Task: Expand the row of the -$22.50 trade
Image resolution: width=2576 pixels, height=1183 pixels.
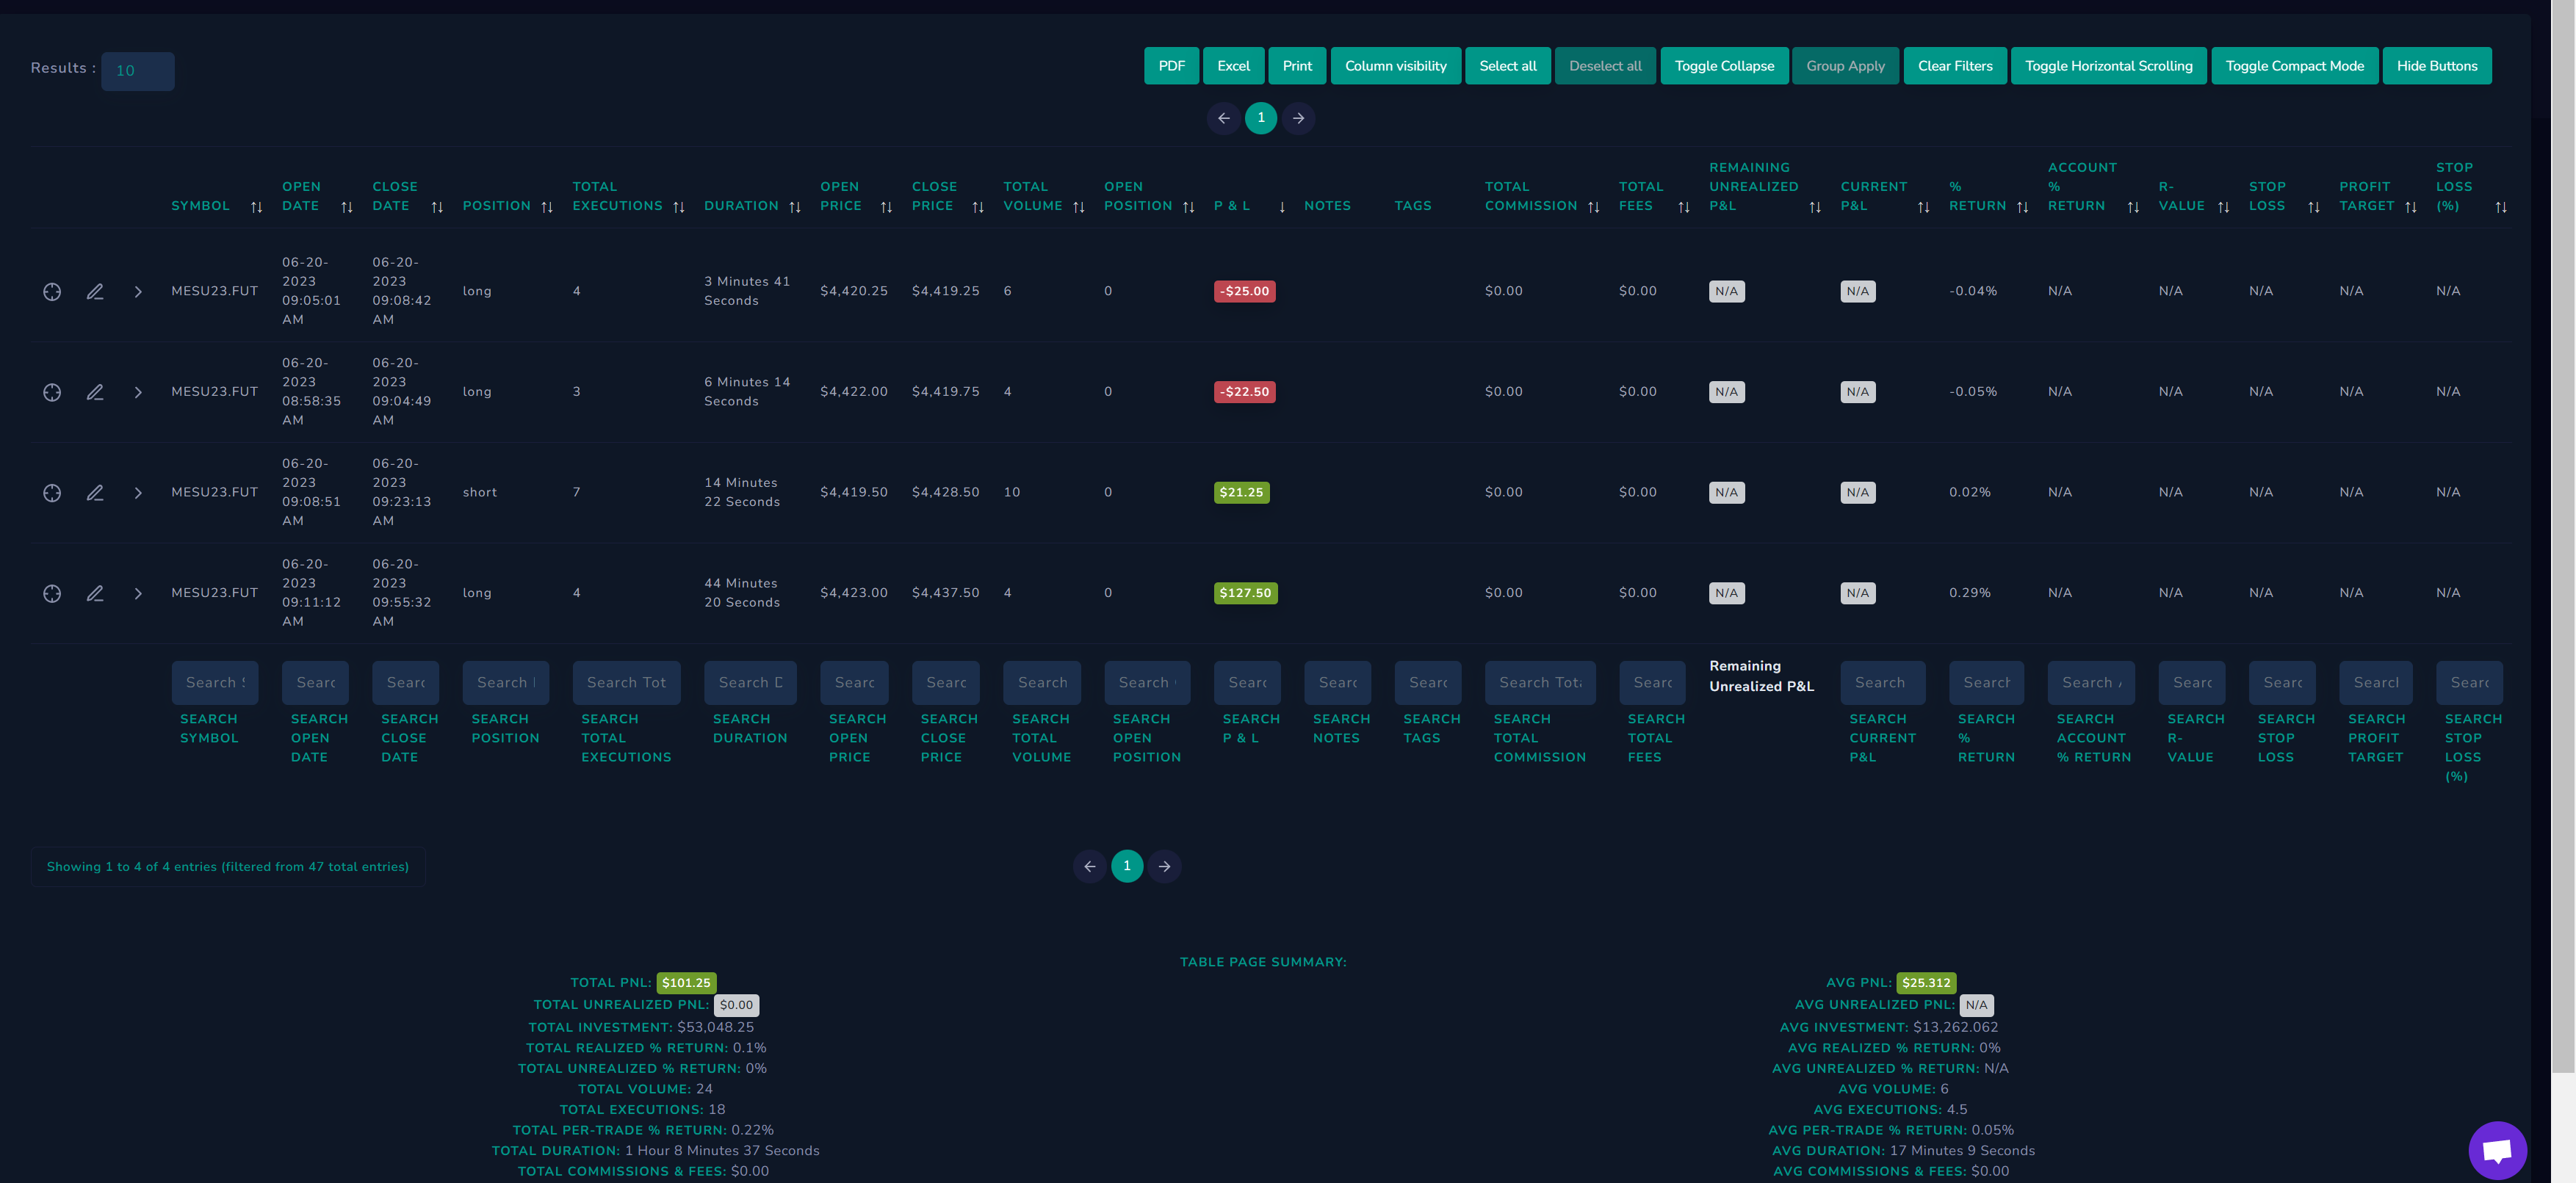Action: [138, 392]
